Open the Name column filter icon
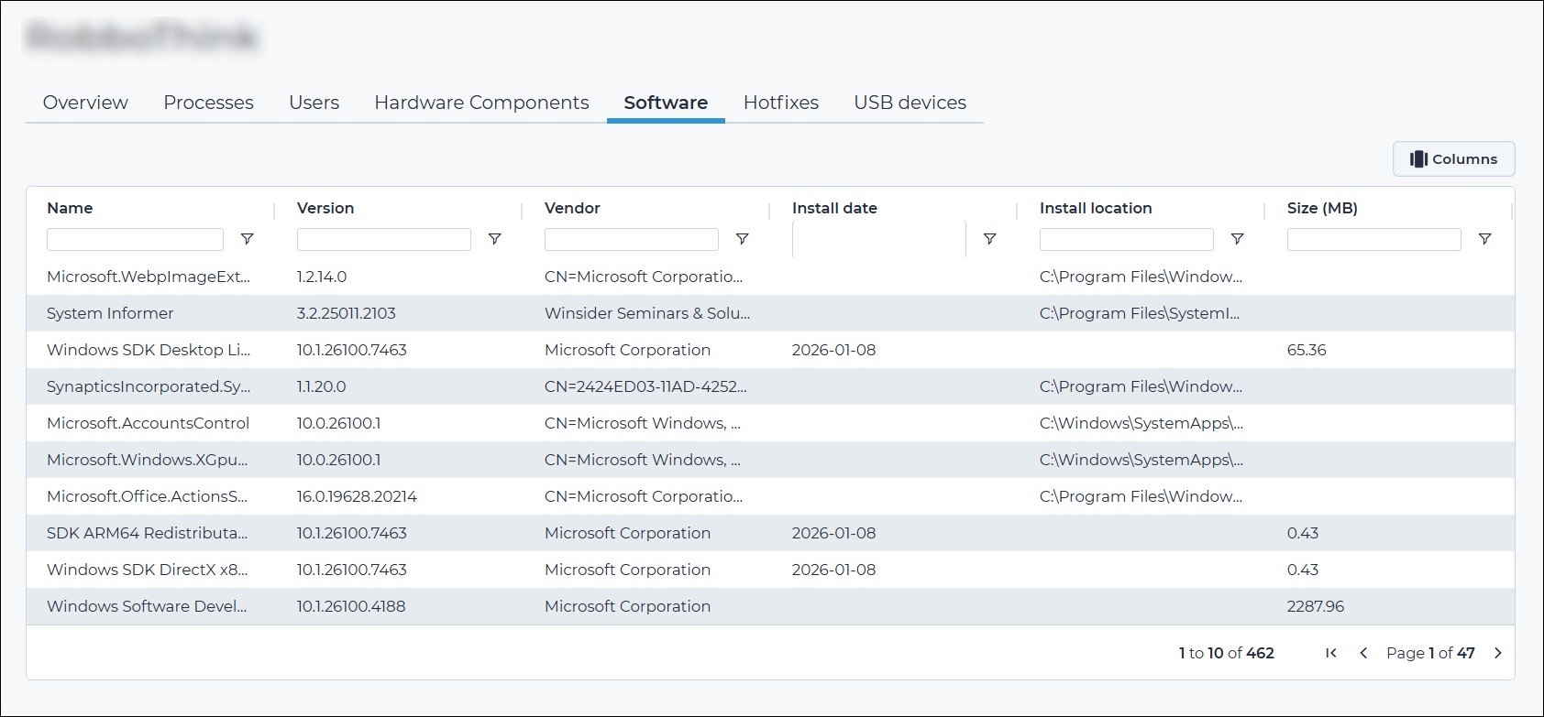The width and height of the screenshot is (1544, 717). [247, 239]
